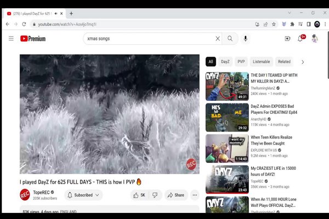
Task: Bookmark this page with star icon
Action: pyautogui.click(x=274, y=24)
